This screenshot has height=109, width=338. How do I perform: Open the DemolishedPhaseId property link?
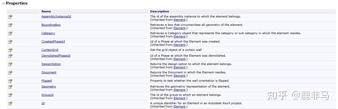click(x=56, y=56)
